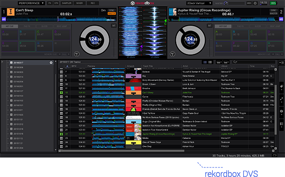The height and width of the screenshot is (177, 285).
Task: Click the window icon in the status bar
Action: pos(275,155)
